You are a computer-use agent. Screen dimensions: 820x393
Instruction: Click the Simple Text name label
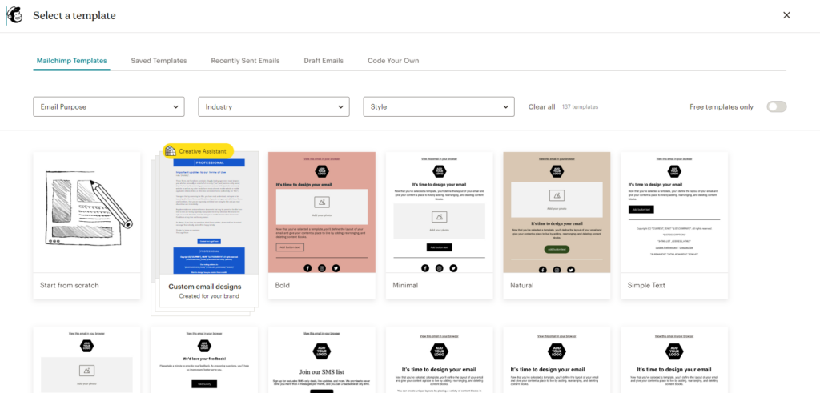pos(647,285)
